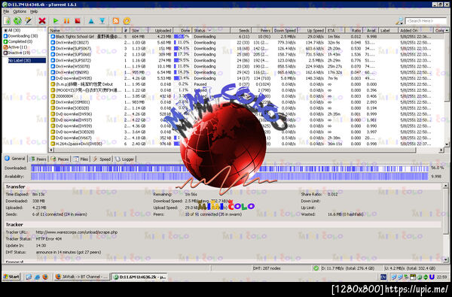Viewport: 452px width, 297px height.
Task: Switch to the Peers tab
Action: click(38, 159)
